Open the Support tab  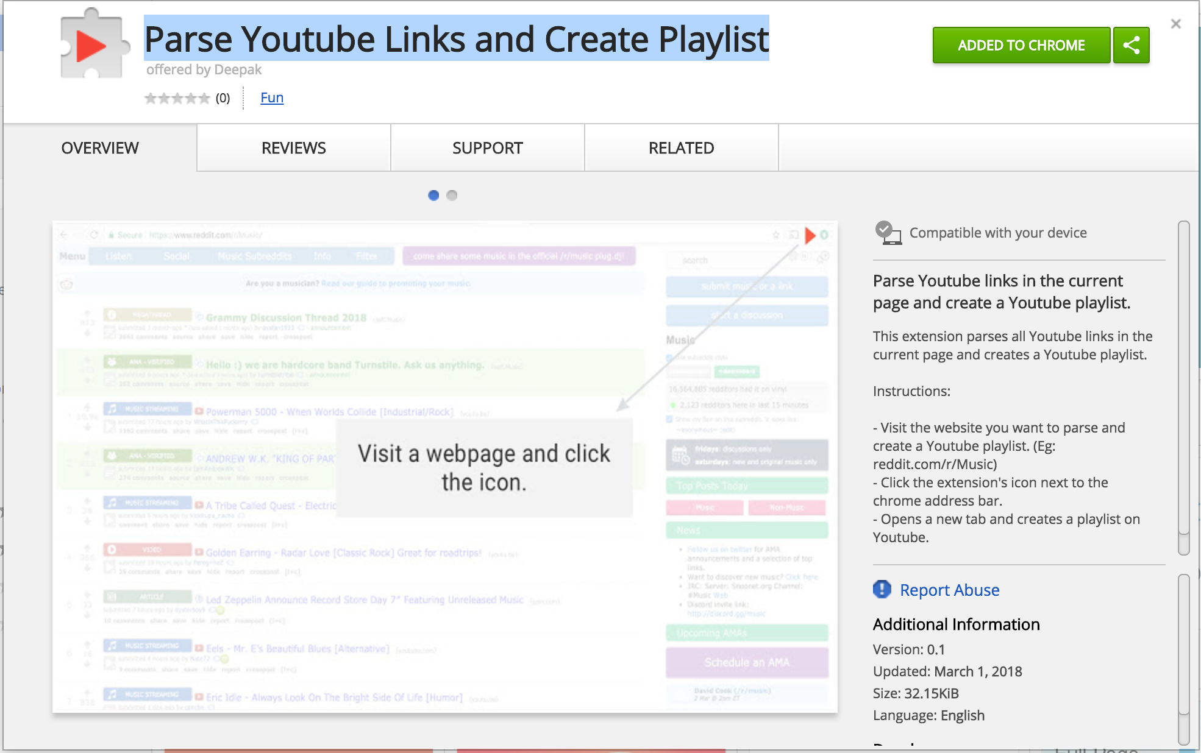point(488,148)
